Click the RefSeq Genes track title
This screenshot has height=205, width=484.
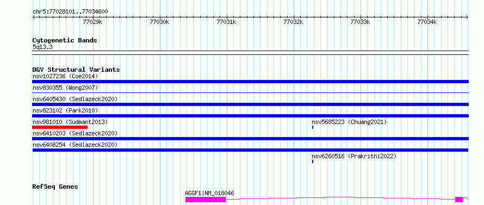click(55, 187)
